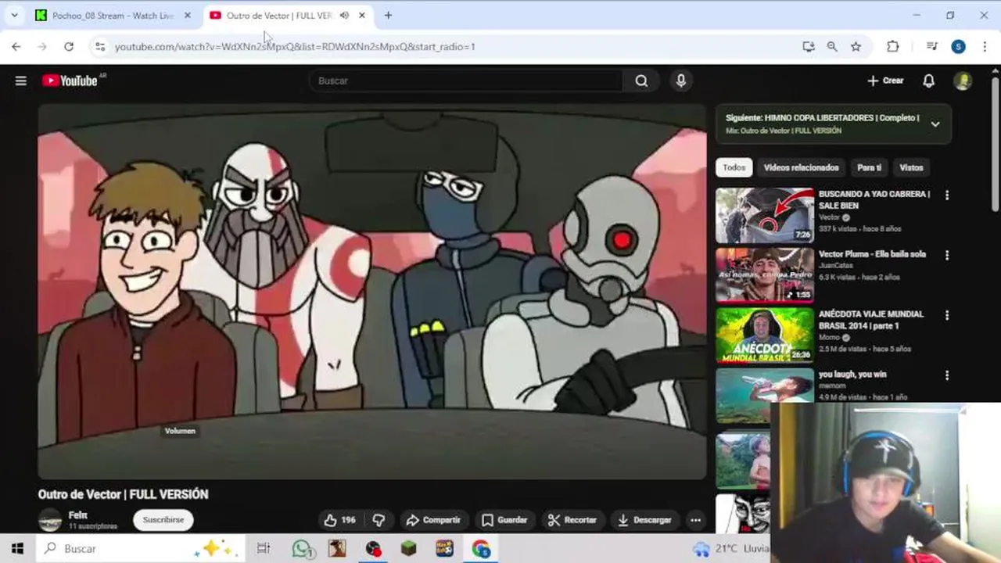Select the Videos relacionados filter chip

point(801,167)
